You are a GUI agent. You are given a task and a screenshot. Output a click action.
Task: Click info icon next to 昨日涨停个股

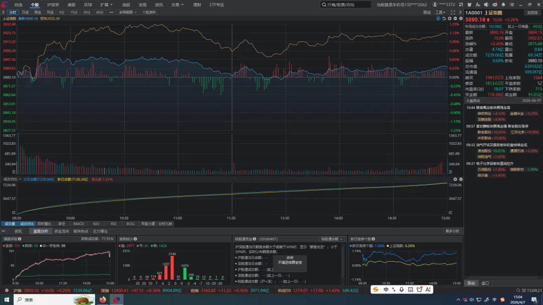(373, 239)
